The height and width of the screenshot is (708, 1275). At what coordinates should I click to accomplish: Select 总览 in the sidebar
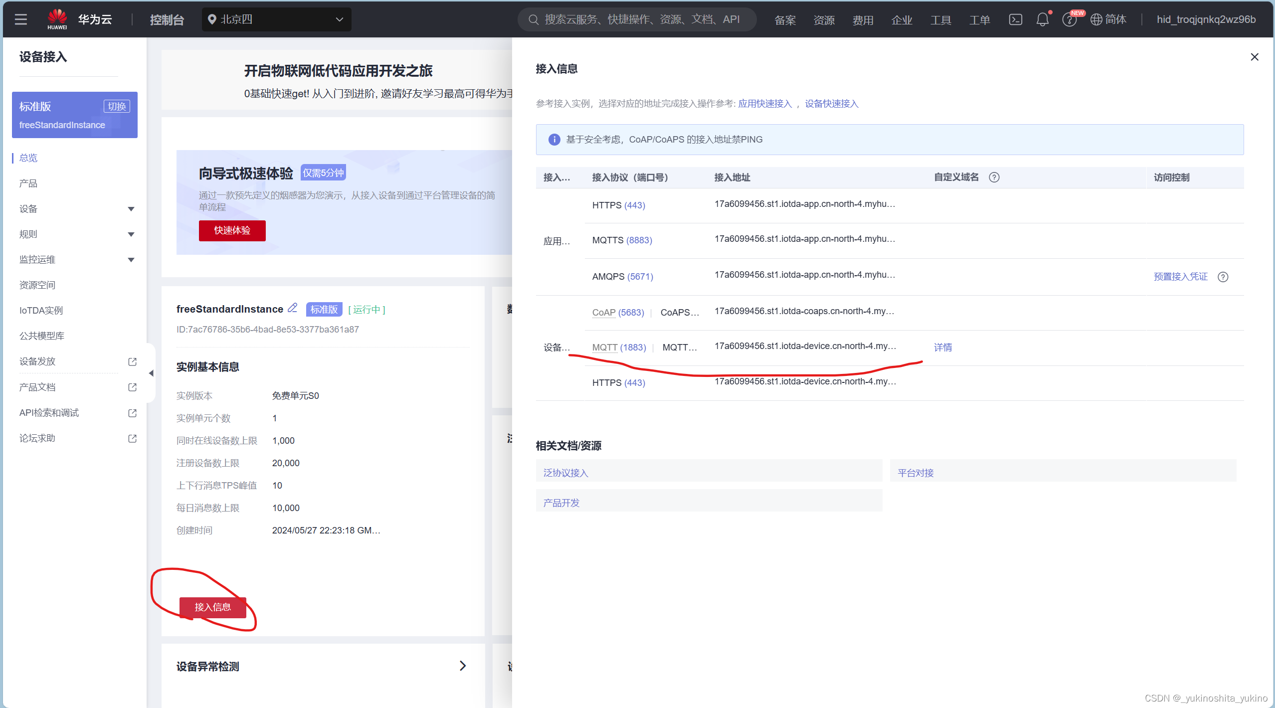coord(28,158)
